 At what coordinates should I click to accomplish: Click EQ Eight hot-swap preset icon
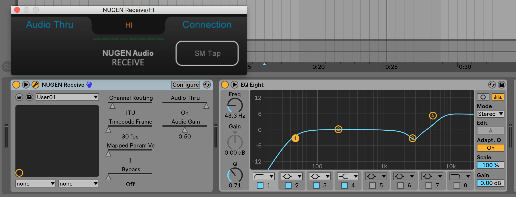[492, 85]
